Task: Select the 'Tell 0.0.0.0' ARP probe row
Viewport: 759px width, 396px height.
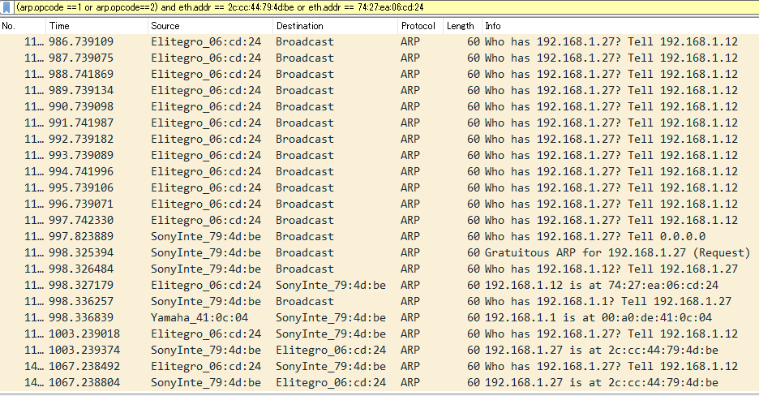Action: click(x=379, y=237)
